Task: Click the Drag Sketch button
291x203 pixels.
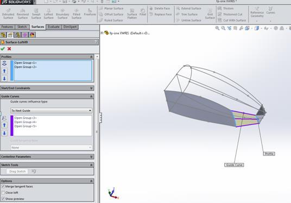Action: click(17, 172)
